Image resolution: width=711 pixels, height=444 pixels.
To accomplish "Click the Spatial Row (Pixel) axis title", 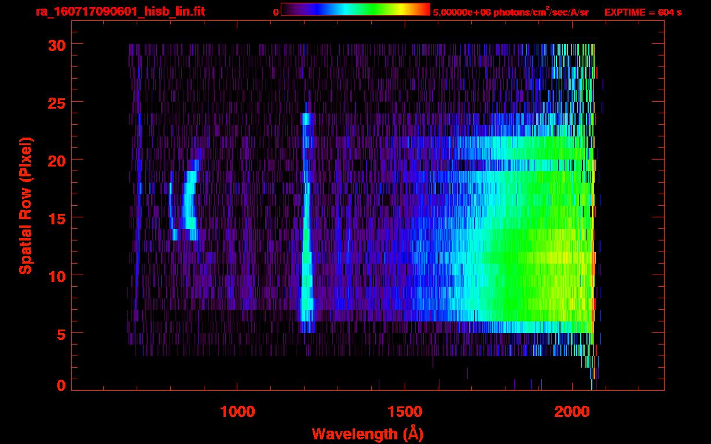I will 25,206.
